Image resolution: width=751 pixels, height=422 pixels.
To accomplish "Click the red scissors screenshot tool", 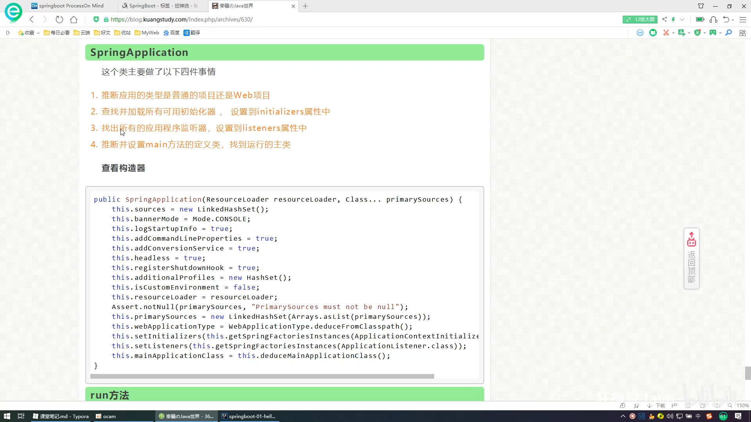I will click(666, 33).
